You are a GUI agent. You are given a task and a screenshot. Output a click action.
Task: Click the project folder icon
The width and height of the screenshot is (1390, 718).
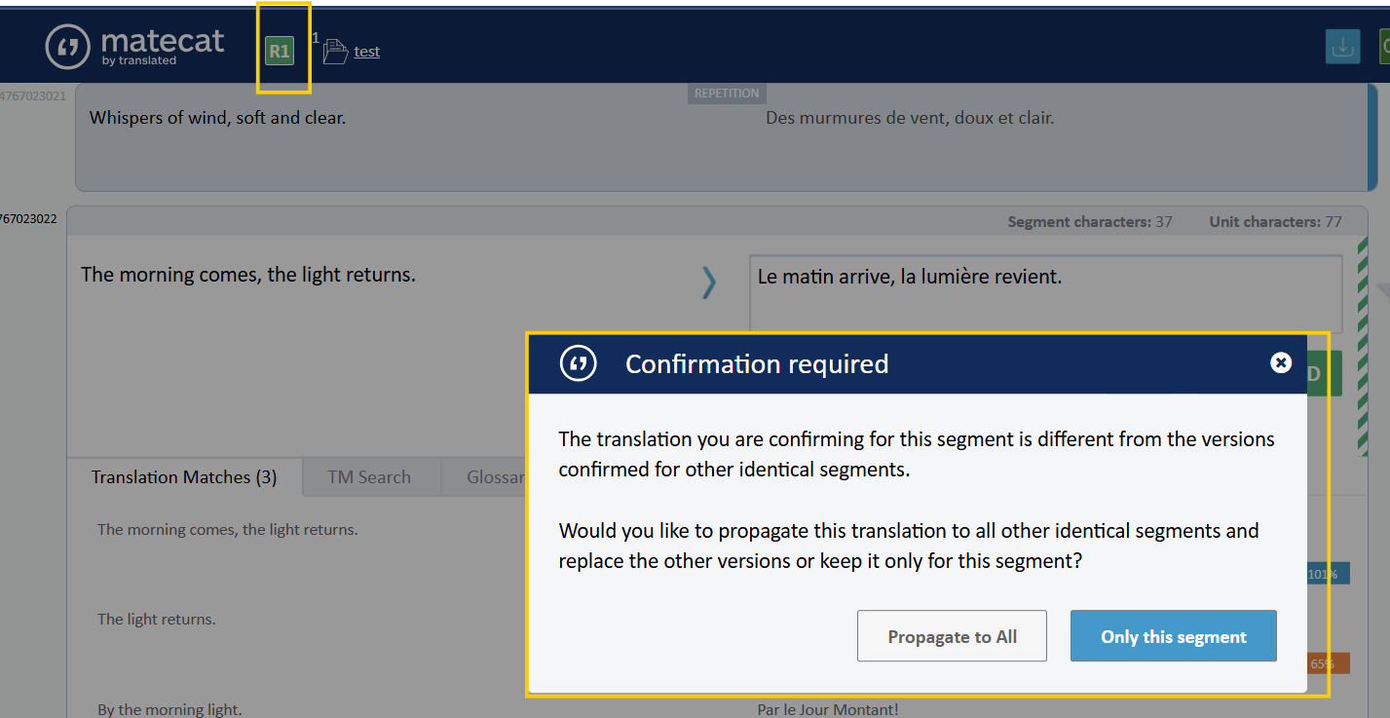(x=335, y=52)
